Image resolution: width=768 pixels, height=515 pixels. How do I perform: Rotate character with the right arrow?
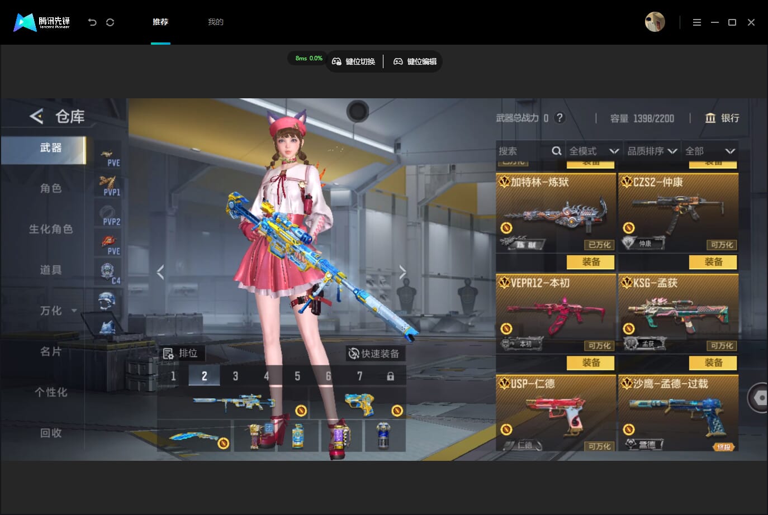[x=402, y=272]
